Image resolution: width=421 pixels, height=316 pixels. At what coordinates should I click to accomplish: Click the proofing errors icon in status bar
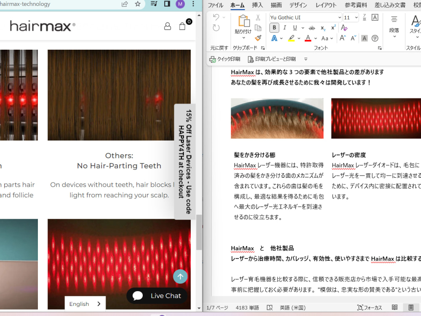(x=269, y=308)
